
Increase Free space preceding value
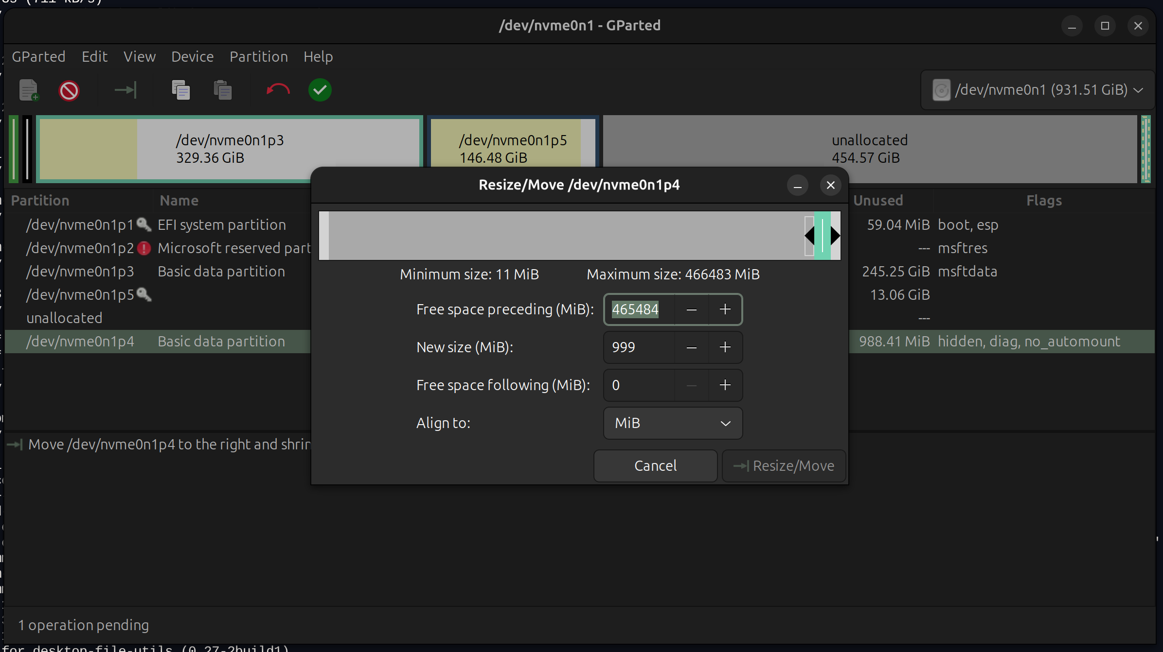725,309
